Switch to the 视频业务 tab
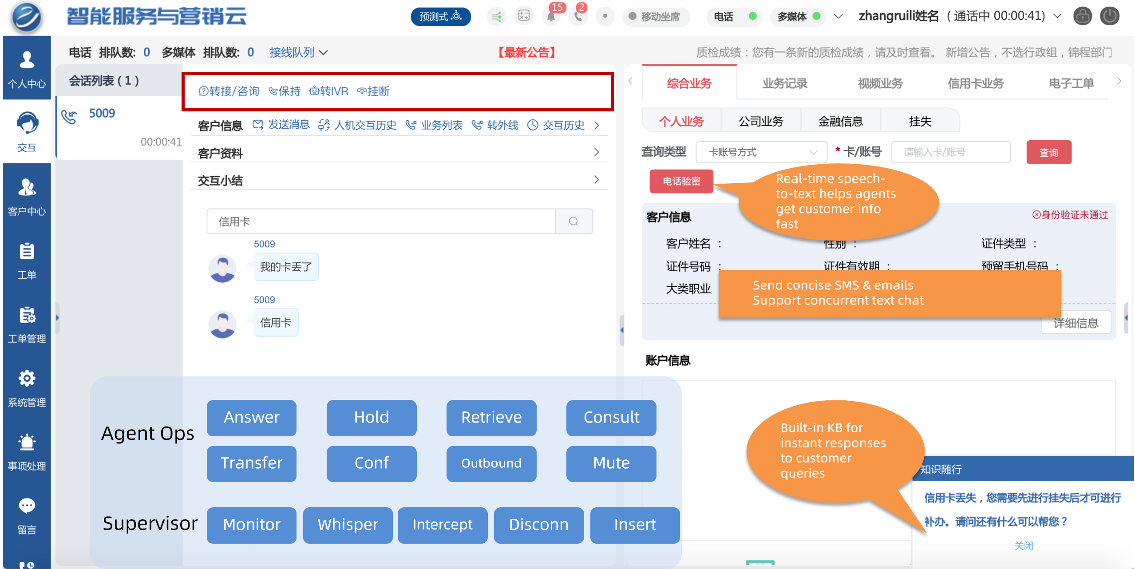1135x569 pixels. tap(880, 83)
